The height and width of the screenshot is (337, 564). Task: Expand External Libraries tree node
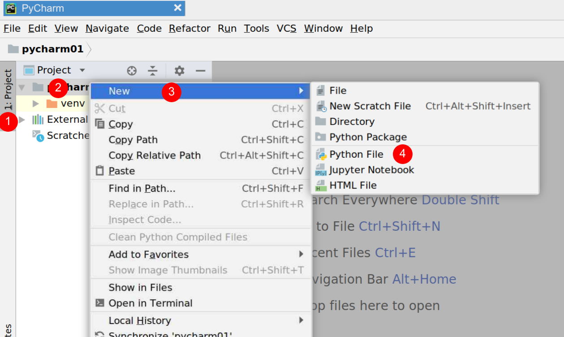22,120
